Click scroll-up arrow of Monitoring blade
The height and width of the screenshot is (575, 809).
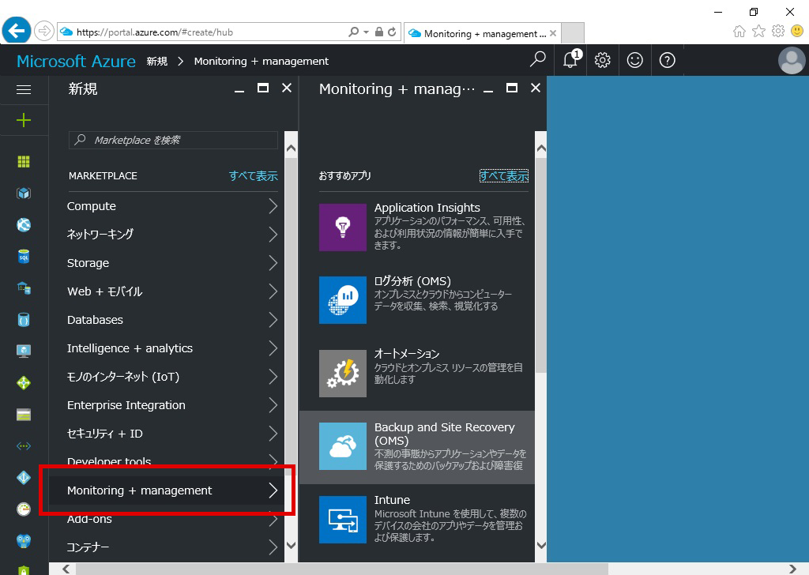tap(541, 148)
